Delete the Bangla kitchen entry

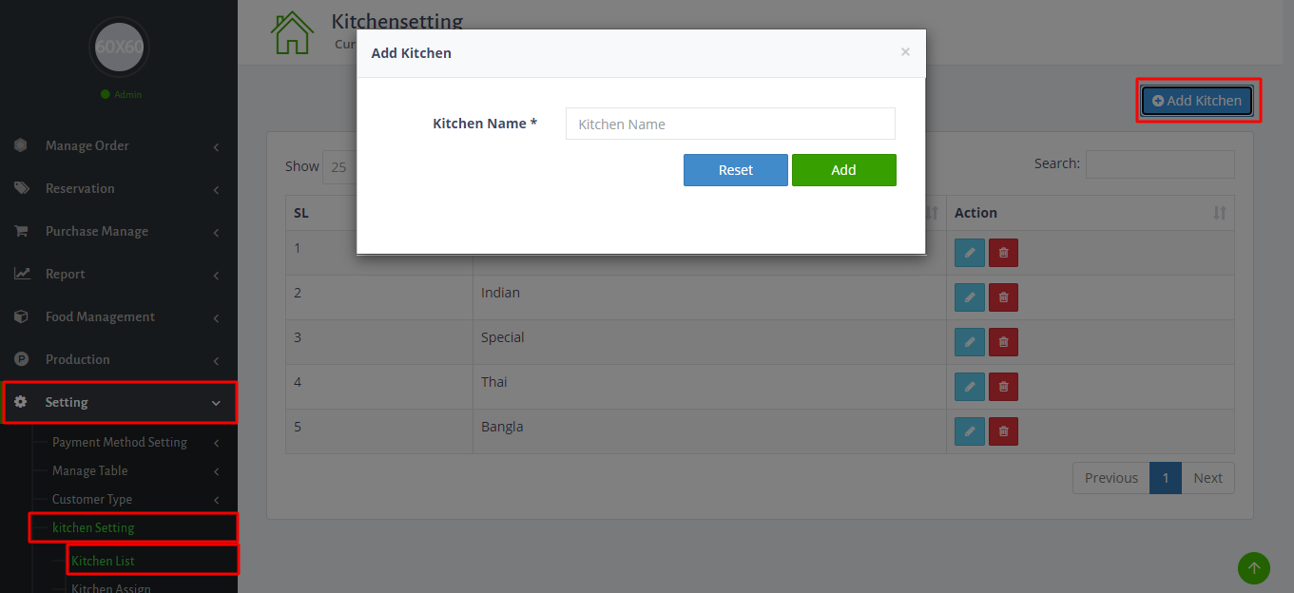(1003, 431)
